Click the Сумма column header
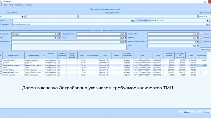Viewport: 211px width, 118px height. pyautogui.click(x=191, y=56)
